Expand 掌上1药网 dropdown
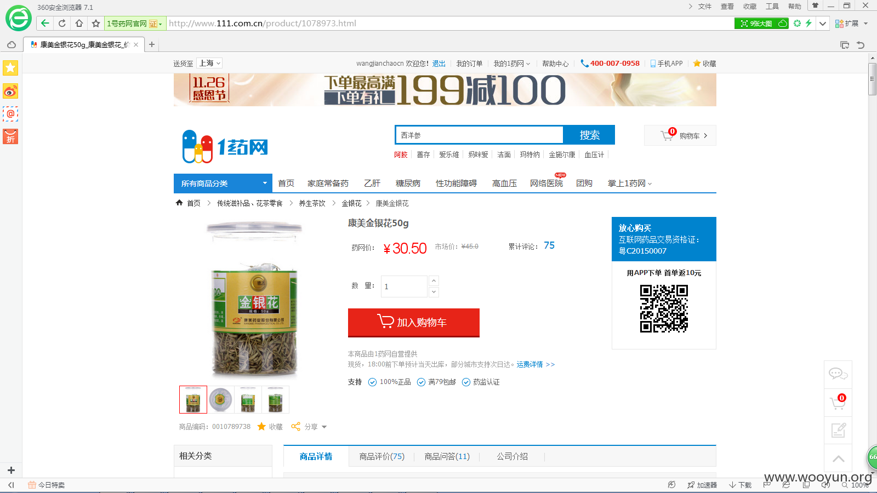 click(630, 184)
